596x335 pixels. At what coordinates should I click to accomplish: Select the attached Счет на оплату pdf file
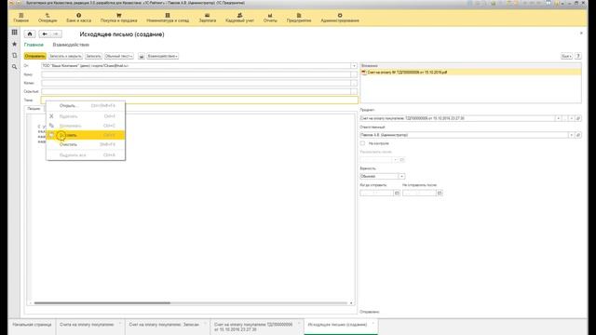pyautogui.click(x=470, y=73)
